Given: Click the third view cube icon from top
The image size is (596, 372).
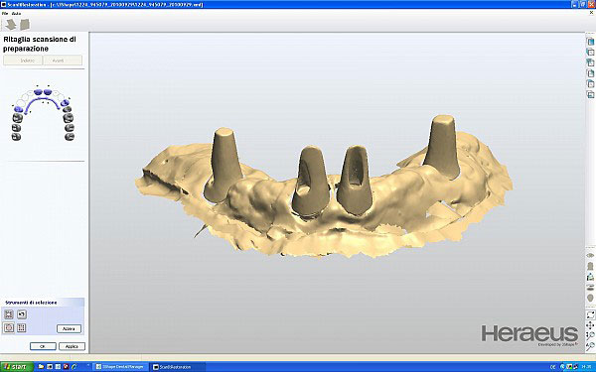Looking at the screenshot, I should click(590, 62).
